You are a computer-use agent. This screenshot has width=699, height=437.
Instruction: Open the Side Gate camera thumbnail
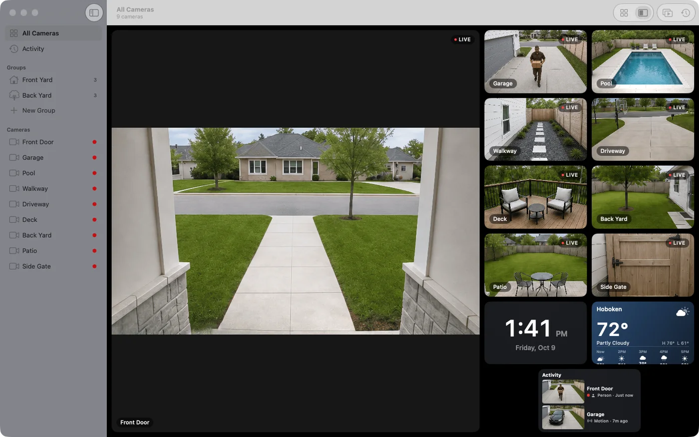[x=643, y=265]
